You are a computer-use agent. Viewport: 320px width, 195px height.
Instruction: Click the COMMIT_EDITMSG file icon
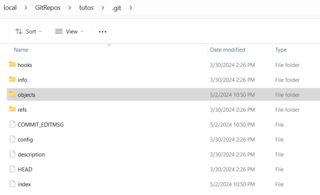[x=12, y=125]
